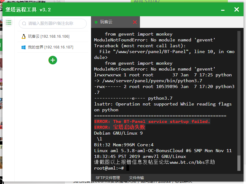Open server entry 玩客云 [192.168.16.106]
The height and width of the screenshot is (184, 246).
53,36
